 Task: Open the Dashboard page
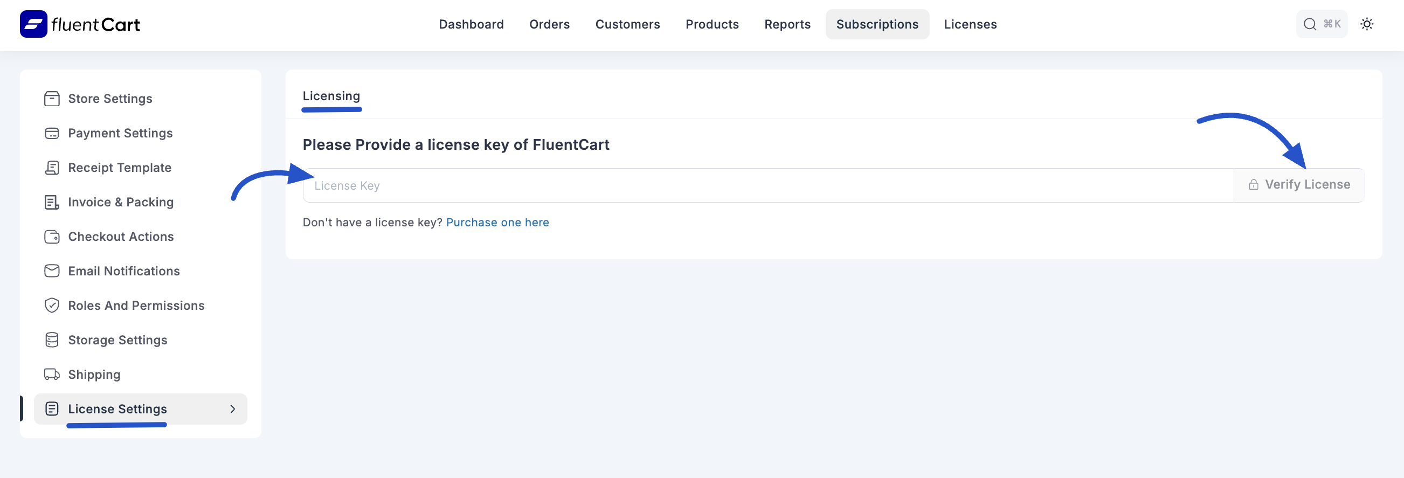point(471,24)
